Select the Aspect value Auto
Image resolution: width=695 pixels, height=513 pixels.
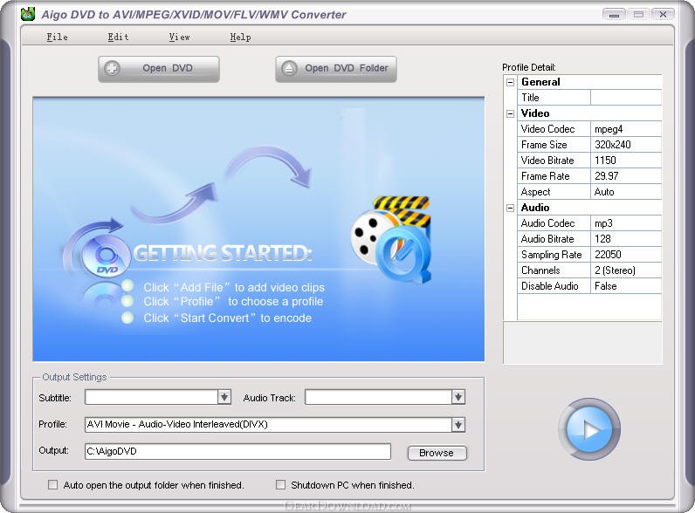coord(626,192)
